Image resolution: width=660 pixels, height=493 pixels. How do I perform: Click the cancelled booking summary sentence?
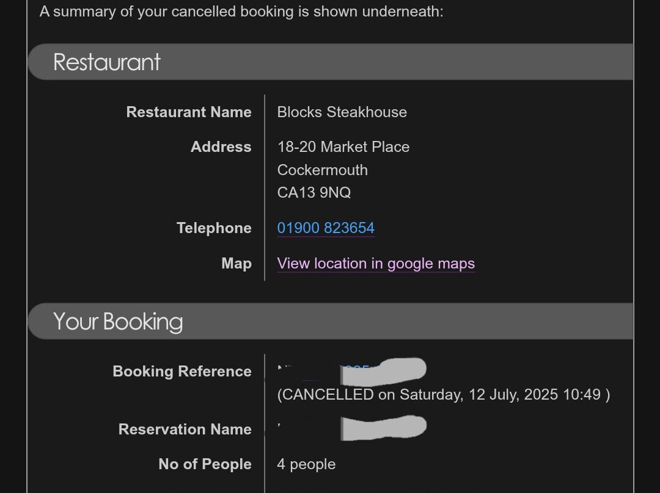[x=241, y=12]
